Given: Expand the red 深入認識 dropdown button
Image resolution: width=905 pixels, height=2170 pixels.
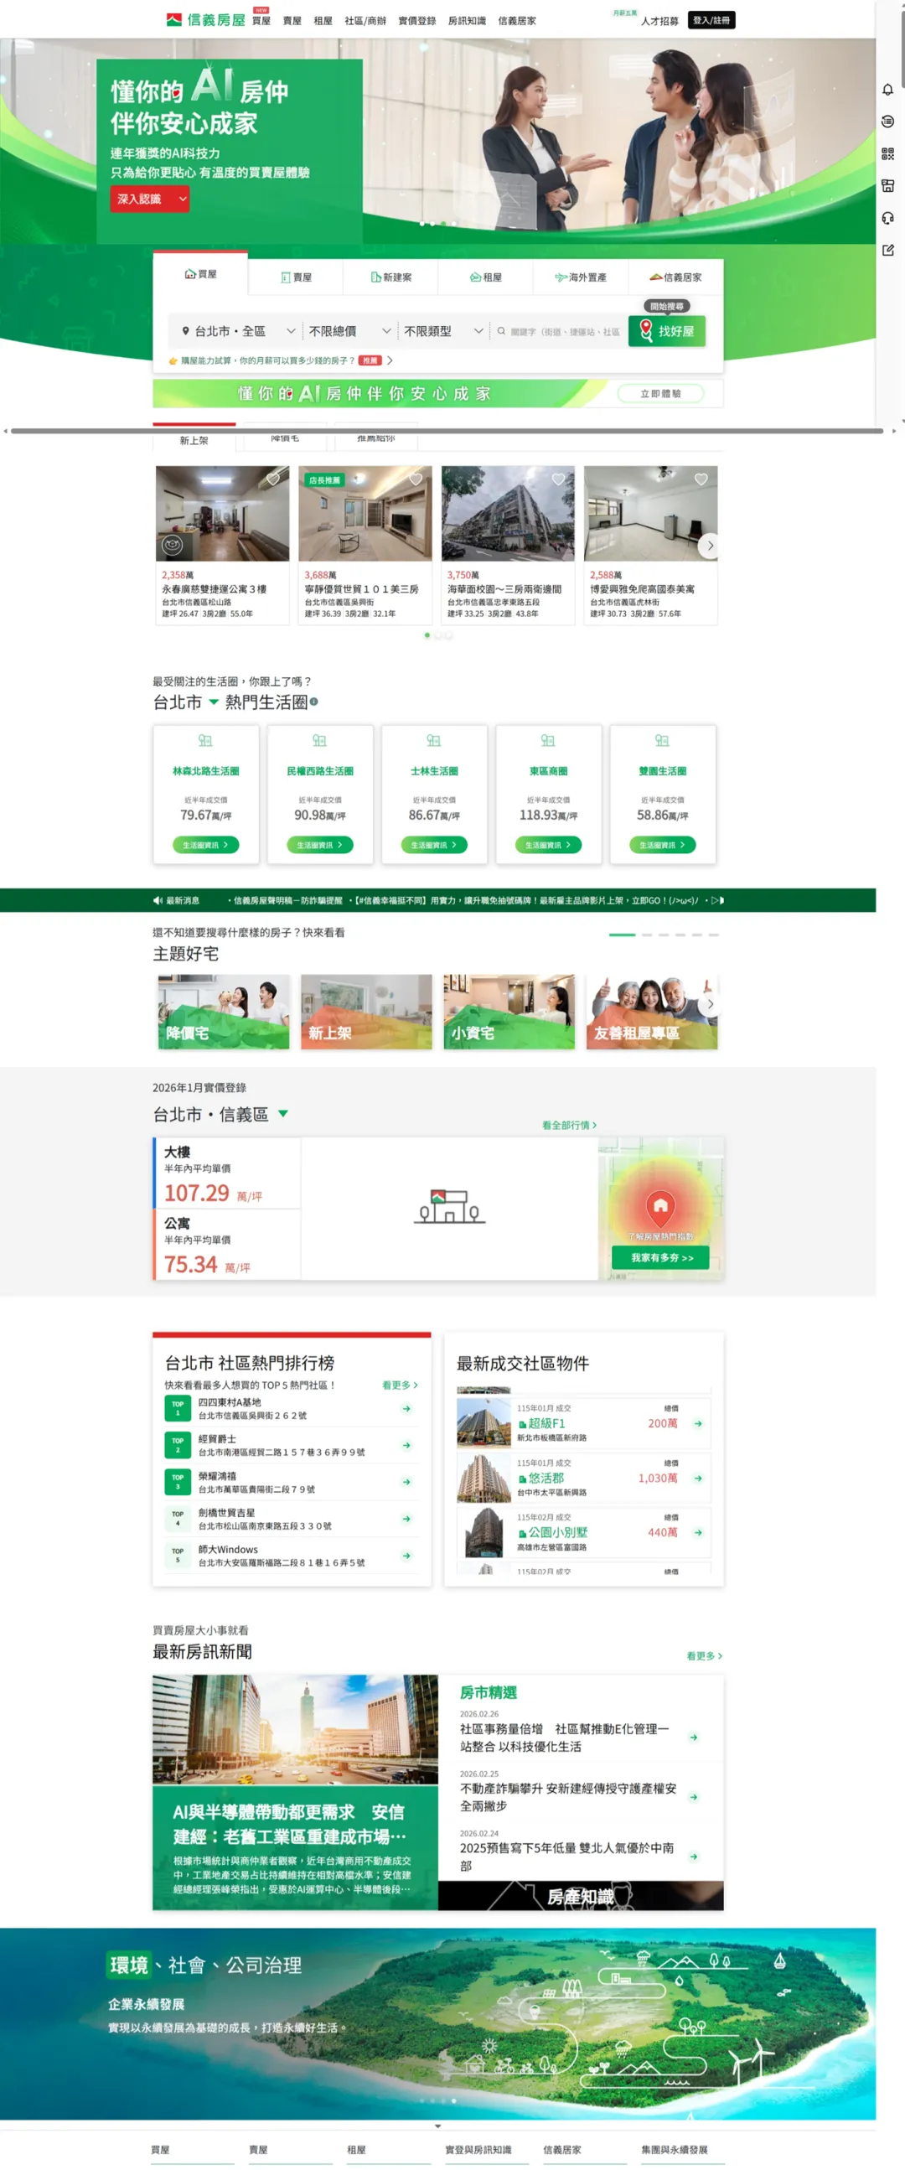Looking at the screenshot, I should (149, 199).
